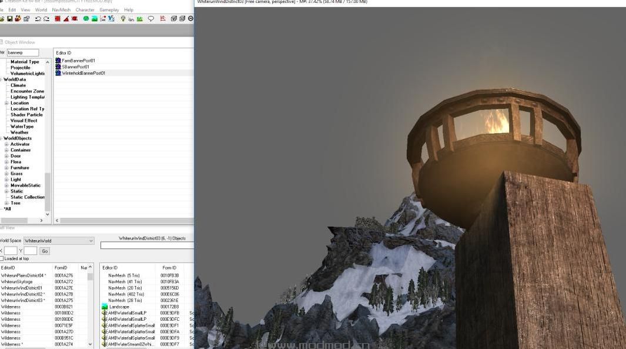Open the Gameplay menu
626x349 pixels.
[x=109, y=9]
